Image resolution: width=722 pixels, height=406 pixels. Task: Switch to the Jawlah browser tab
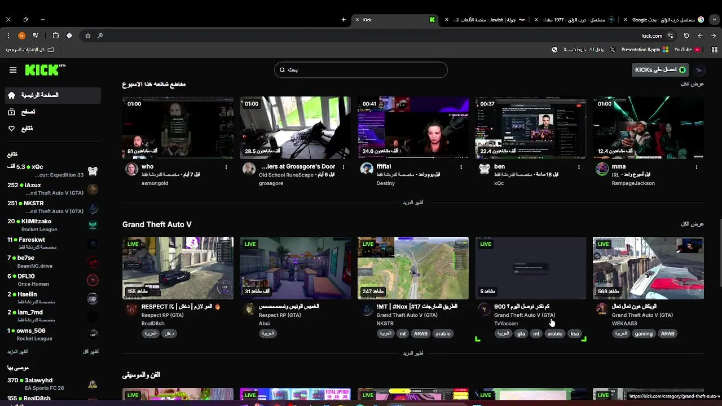click(486, 20)
